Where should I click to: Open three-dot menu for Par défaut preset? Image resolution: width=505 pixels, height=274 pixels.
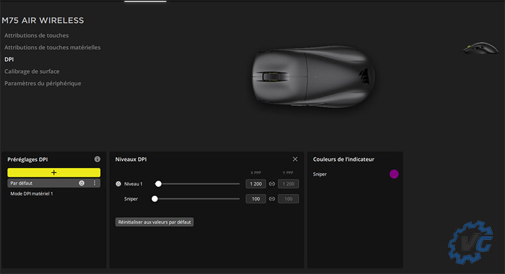[95, 183]
